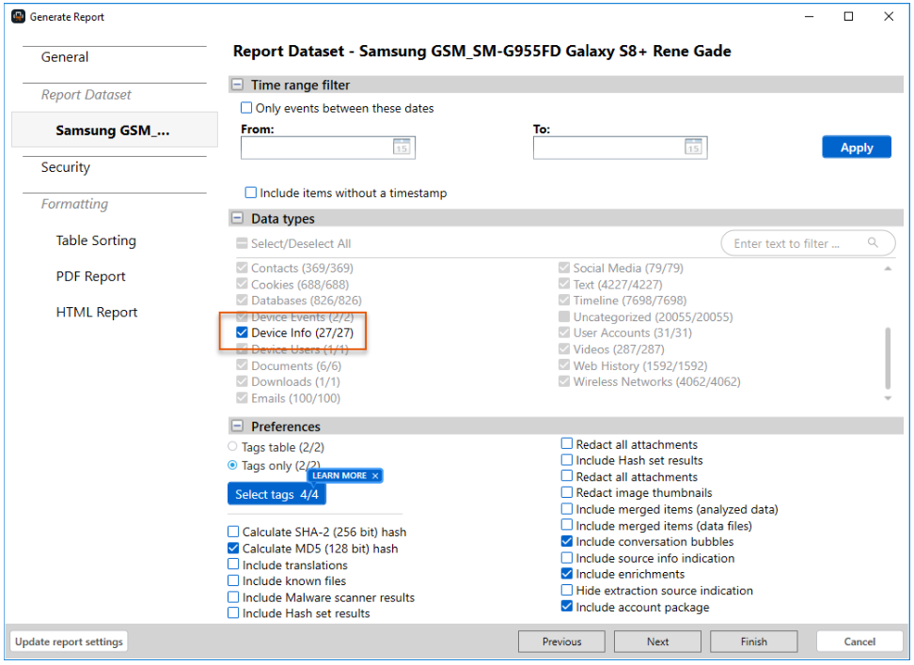Image resolution: width=914 pixels, height=665 pixels.
Task: Toggle the Timeline (7698/7698) checkbox
Action: [563, 301]
